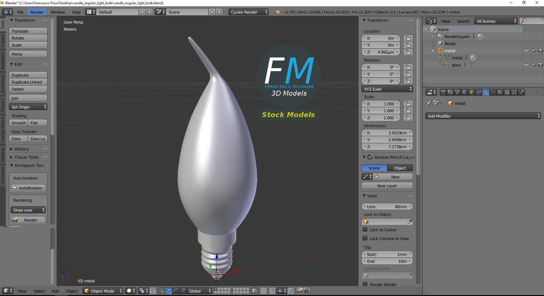Open the Material properties tab (sphere icon)
The width and height of the screenshot is (544, 296).
tap(500, 92)
